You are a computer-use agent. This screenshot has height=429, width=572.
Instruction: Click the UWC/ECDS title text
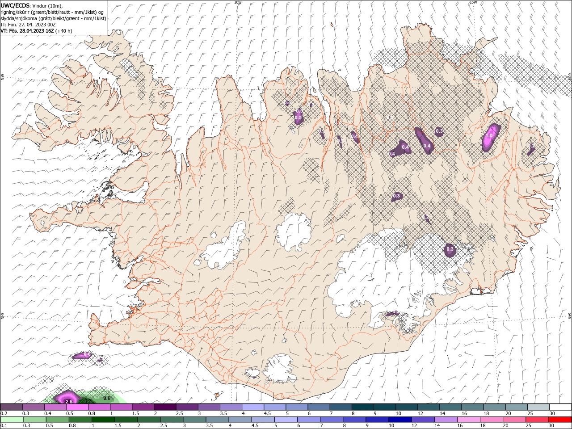(15, 5)
